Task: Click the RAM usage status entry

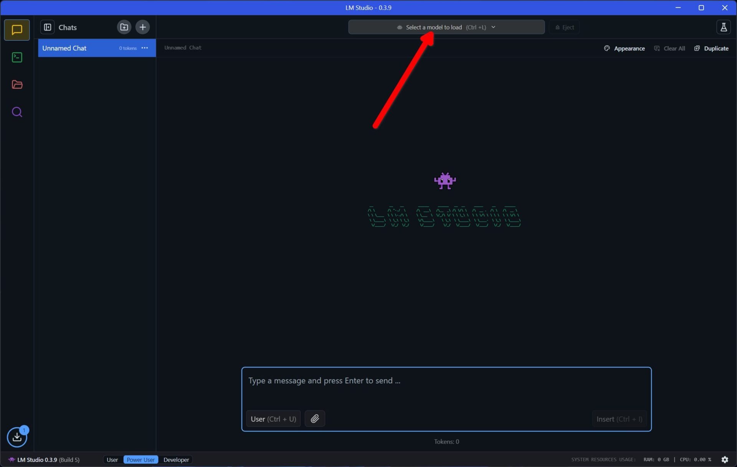Action: point(656,460)
